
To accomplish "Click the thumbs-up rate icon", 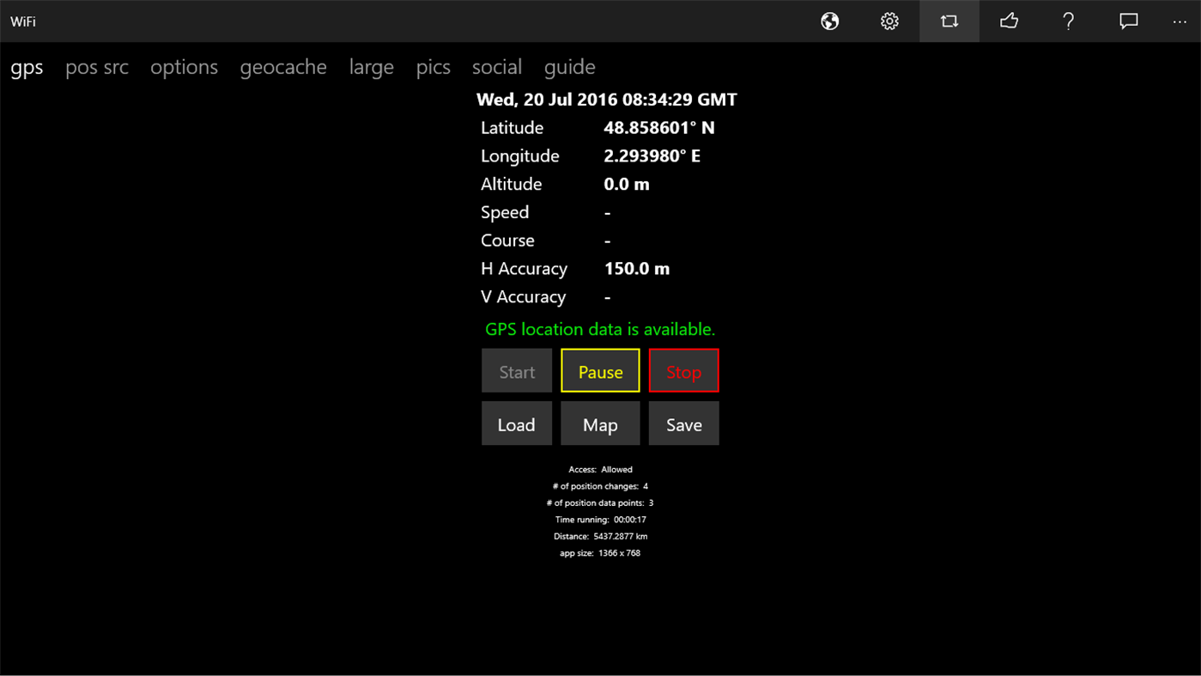I will click(1009, 21).
